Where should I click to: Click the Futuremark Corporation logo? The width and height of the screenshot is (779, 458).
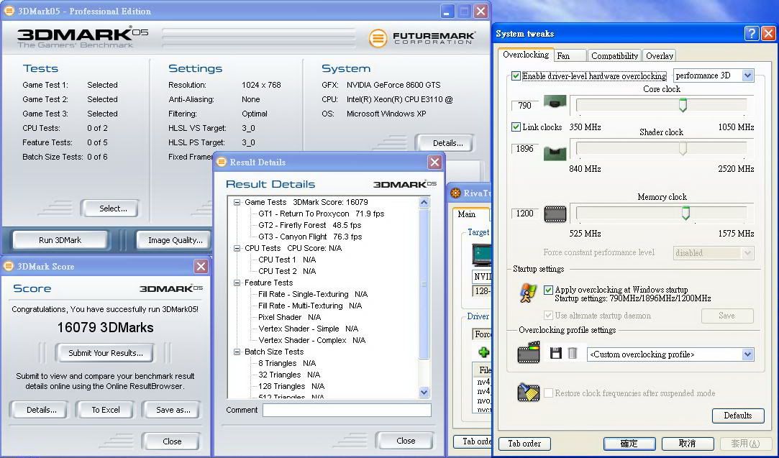click(422, 38)
